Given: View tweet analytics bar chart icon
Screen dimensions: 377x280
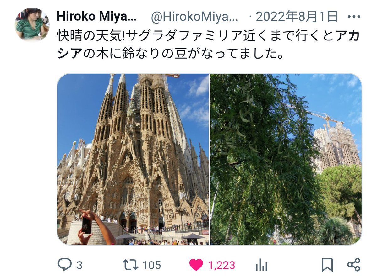Looking at the screenshot, I should click(x=261, y=265).
